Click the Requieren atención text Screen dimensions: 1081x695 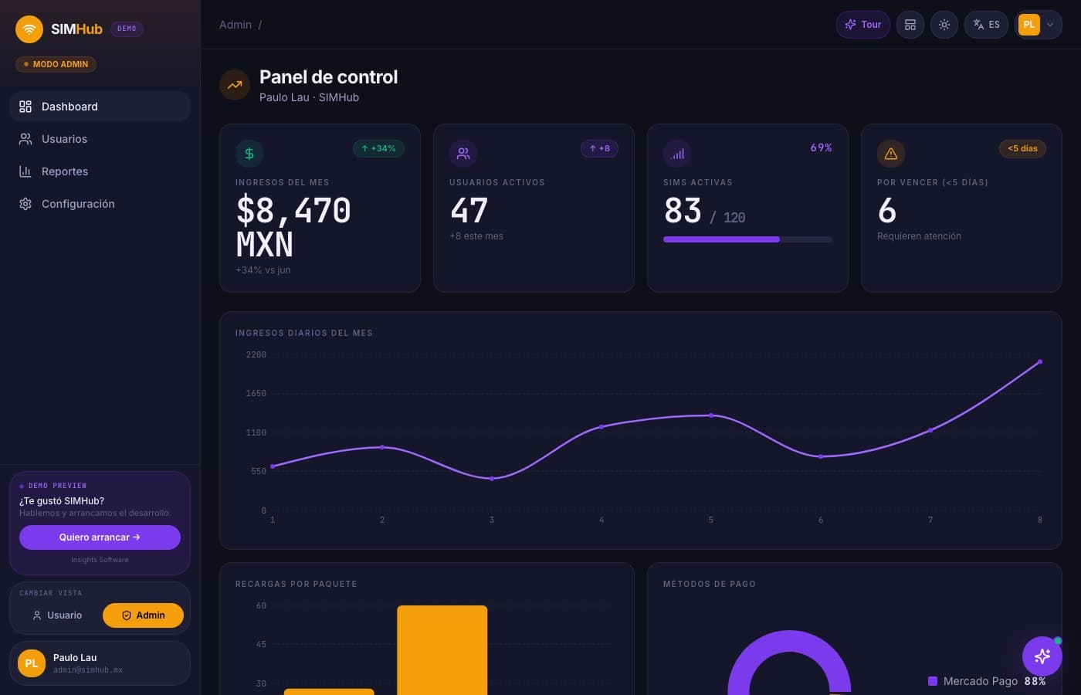[x=919, y=236]
